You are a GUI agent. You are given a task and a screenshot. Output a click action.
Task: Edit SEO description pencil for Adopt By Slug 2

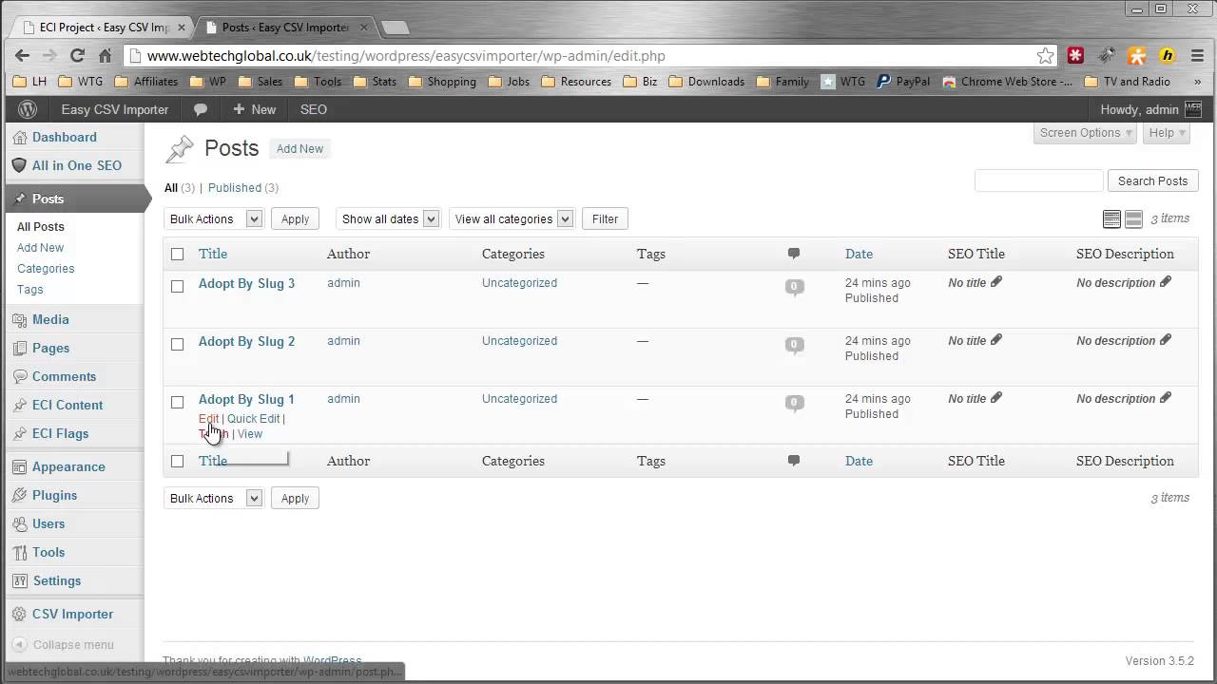[x=1166, y=340]
